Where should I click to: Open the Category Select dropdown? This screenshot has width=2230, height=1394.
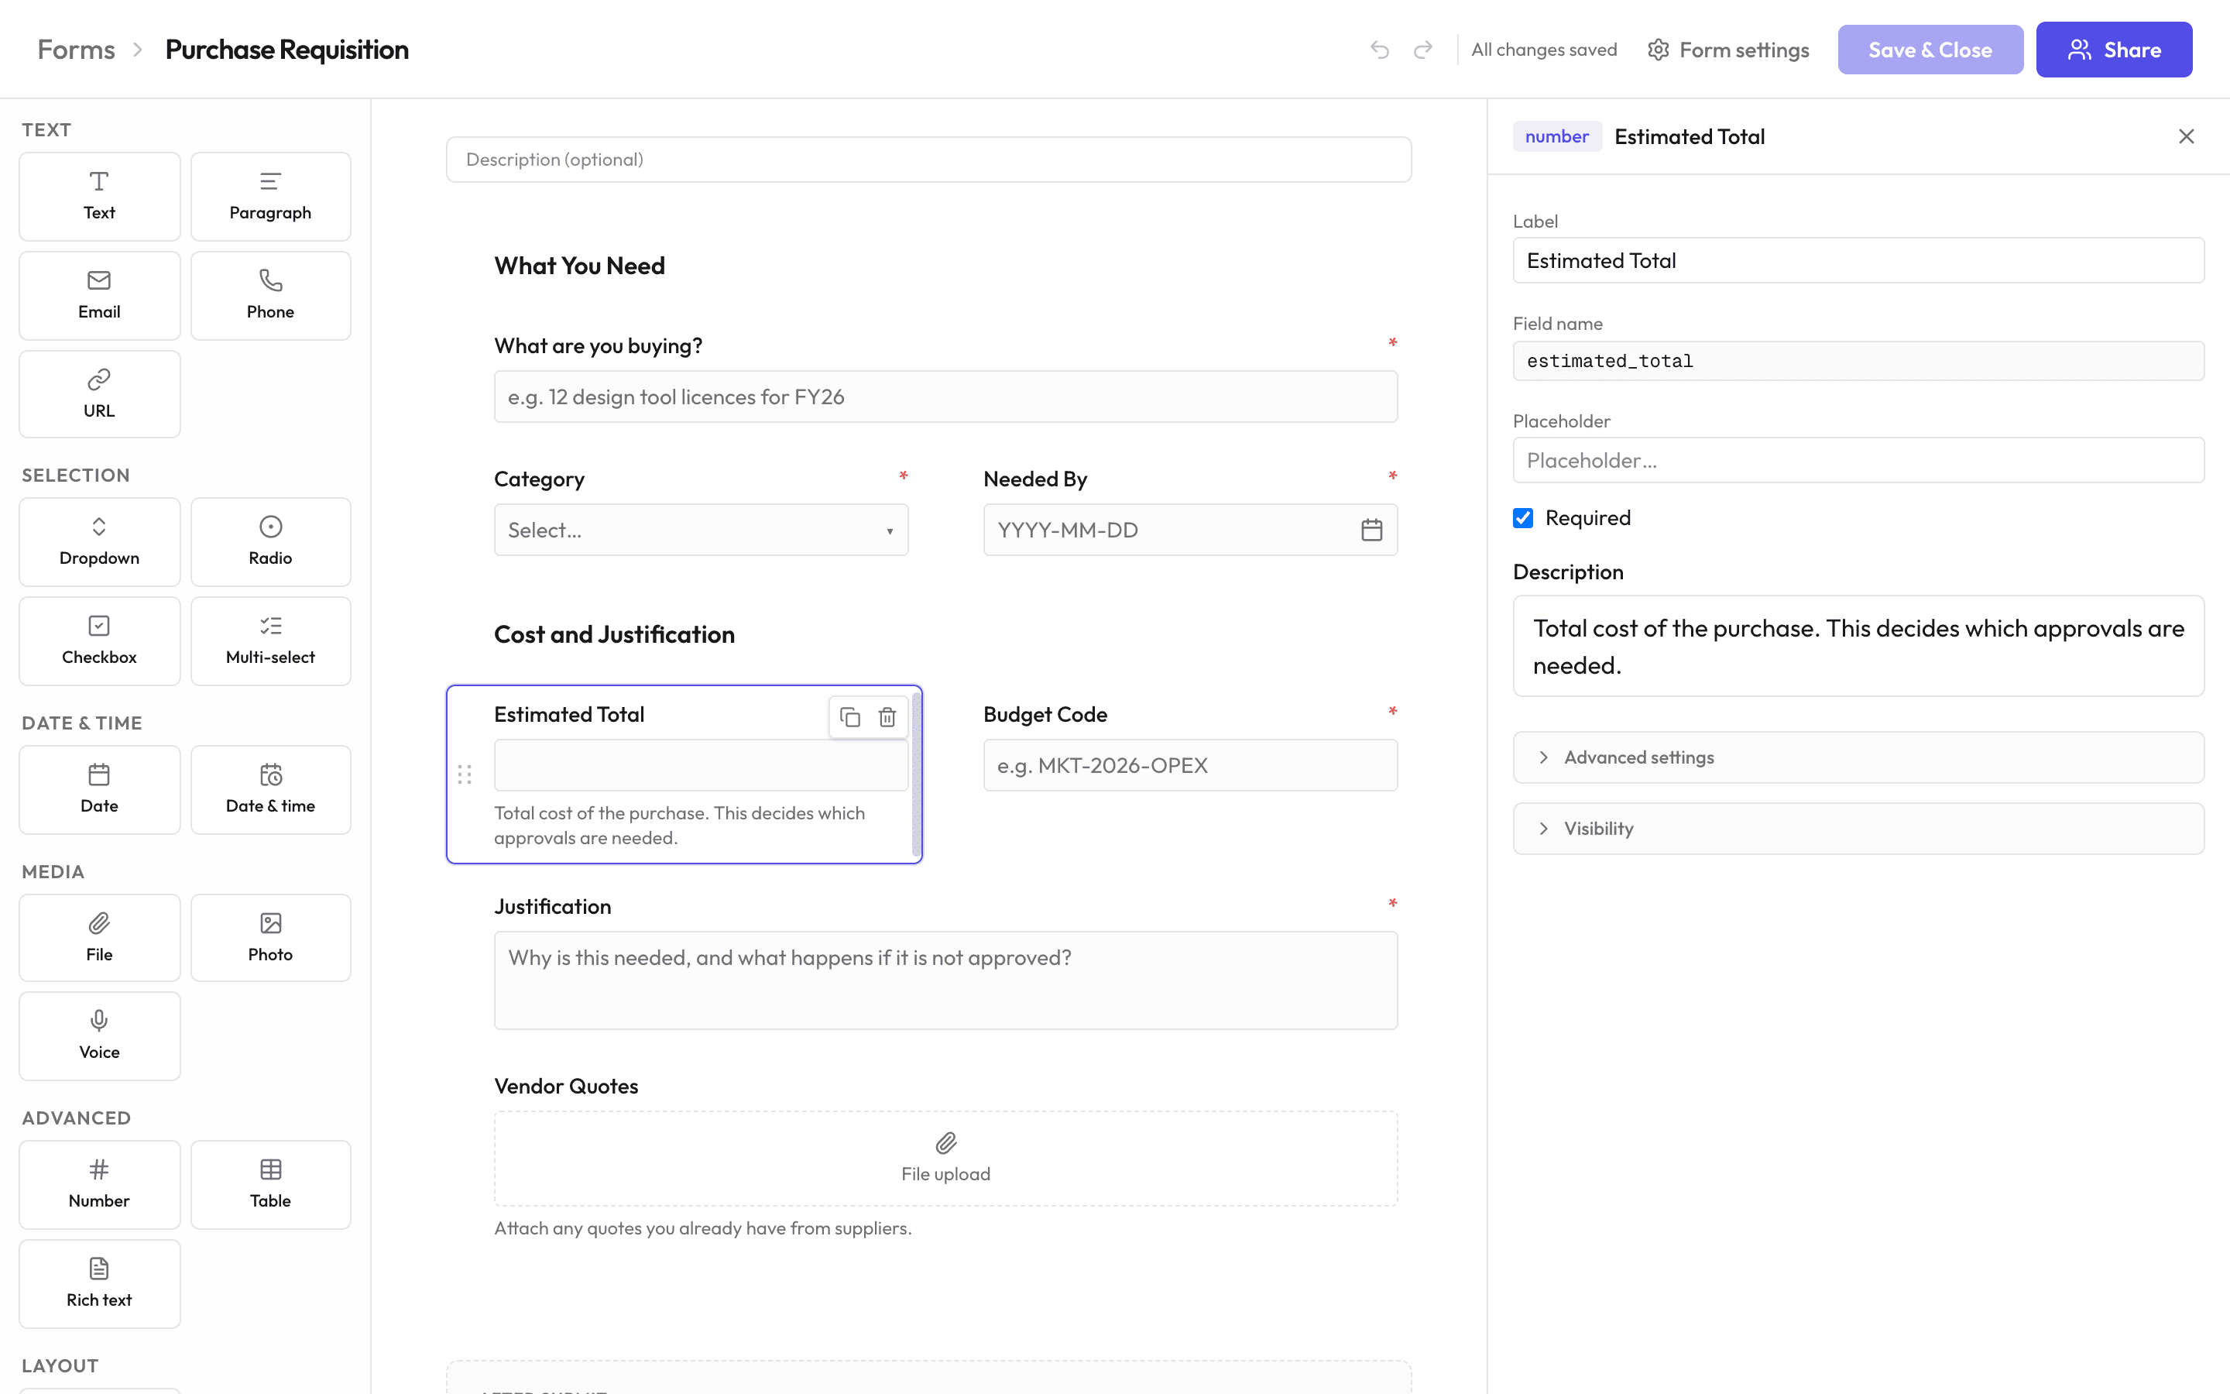point(702,530)
